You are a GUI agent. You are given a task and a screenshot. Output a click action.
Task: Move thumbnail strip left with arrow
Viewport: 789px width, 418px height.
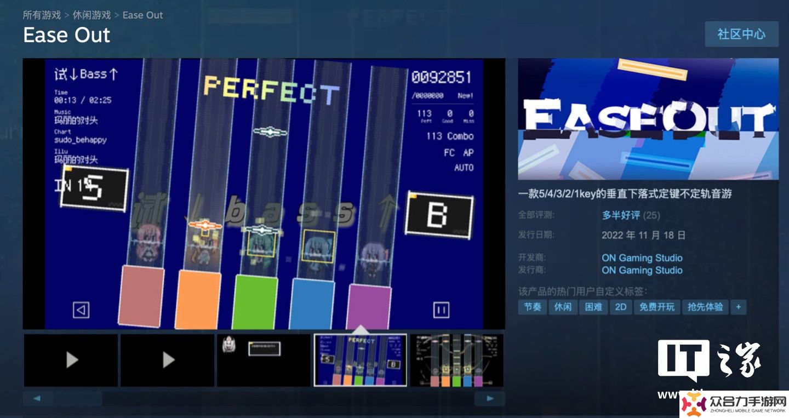[37, 398]
